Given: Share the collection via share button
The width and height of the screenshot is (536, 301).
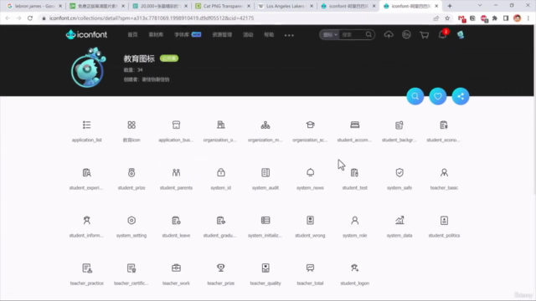Looking at the screenshot, I should 461,96.
